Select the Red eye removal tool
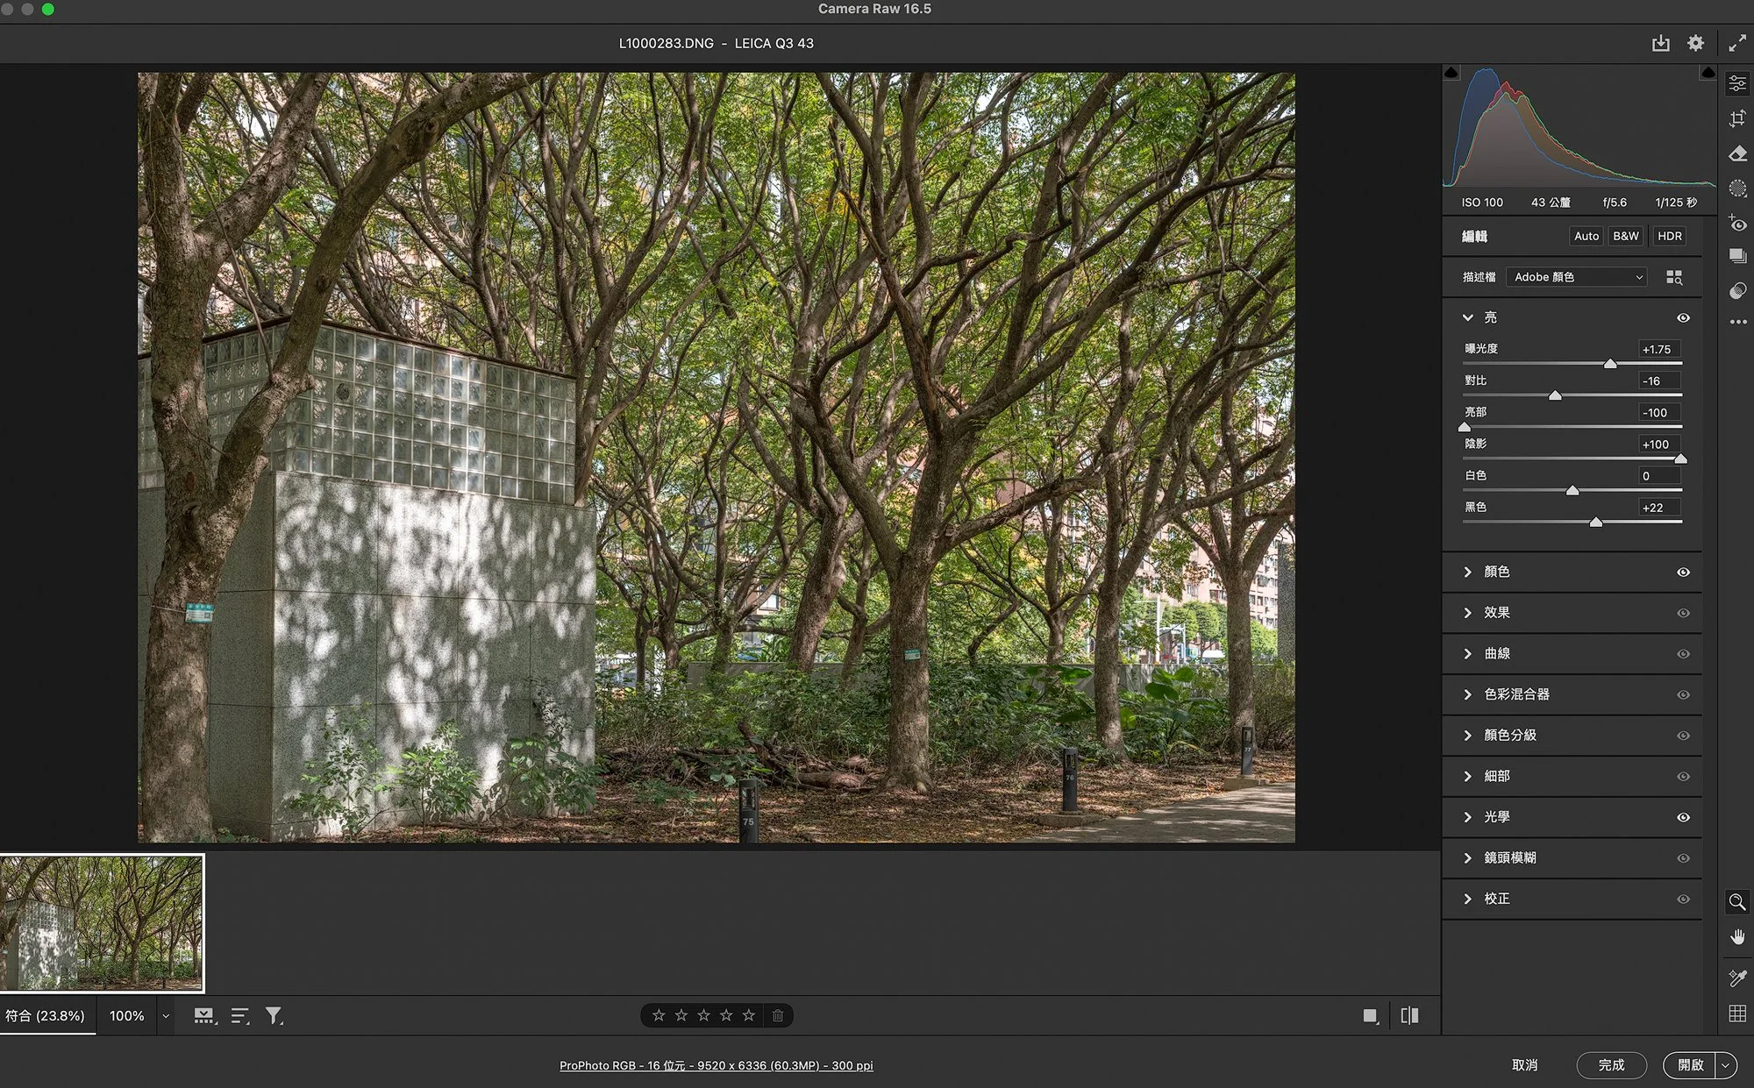The height and width of the screenshot is (1088, 1754). tap(1737, 224)
